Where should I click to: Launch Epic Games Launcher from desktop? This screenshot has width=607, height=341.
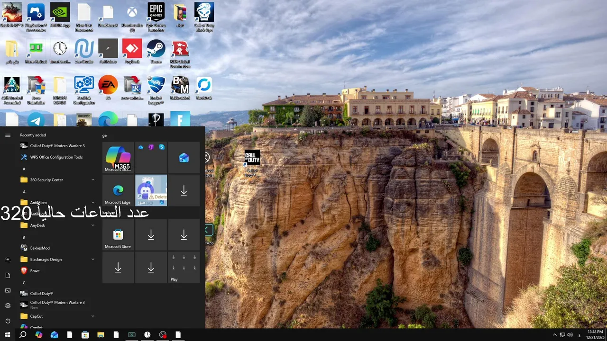click(156, 17)
